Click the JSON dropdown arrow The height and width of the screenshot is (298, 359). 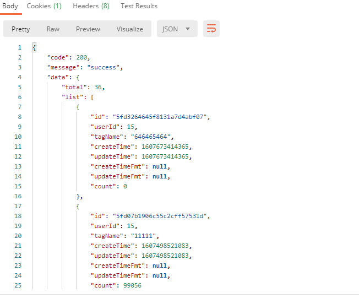pos(188,29)
